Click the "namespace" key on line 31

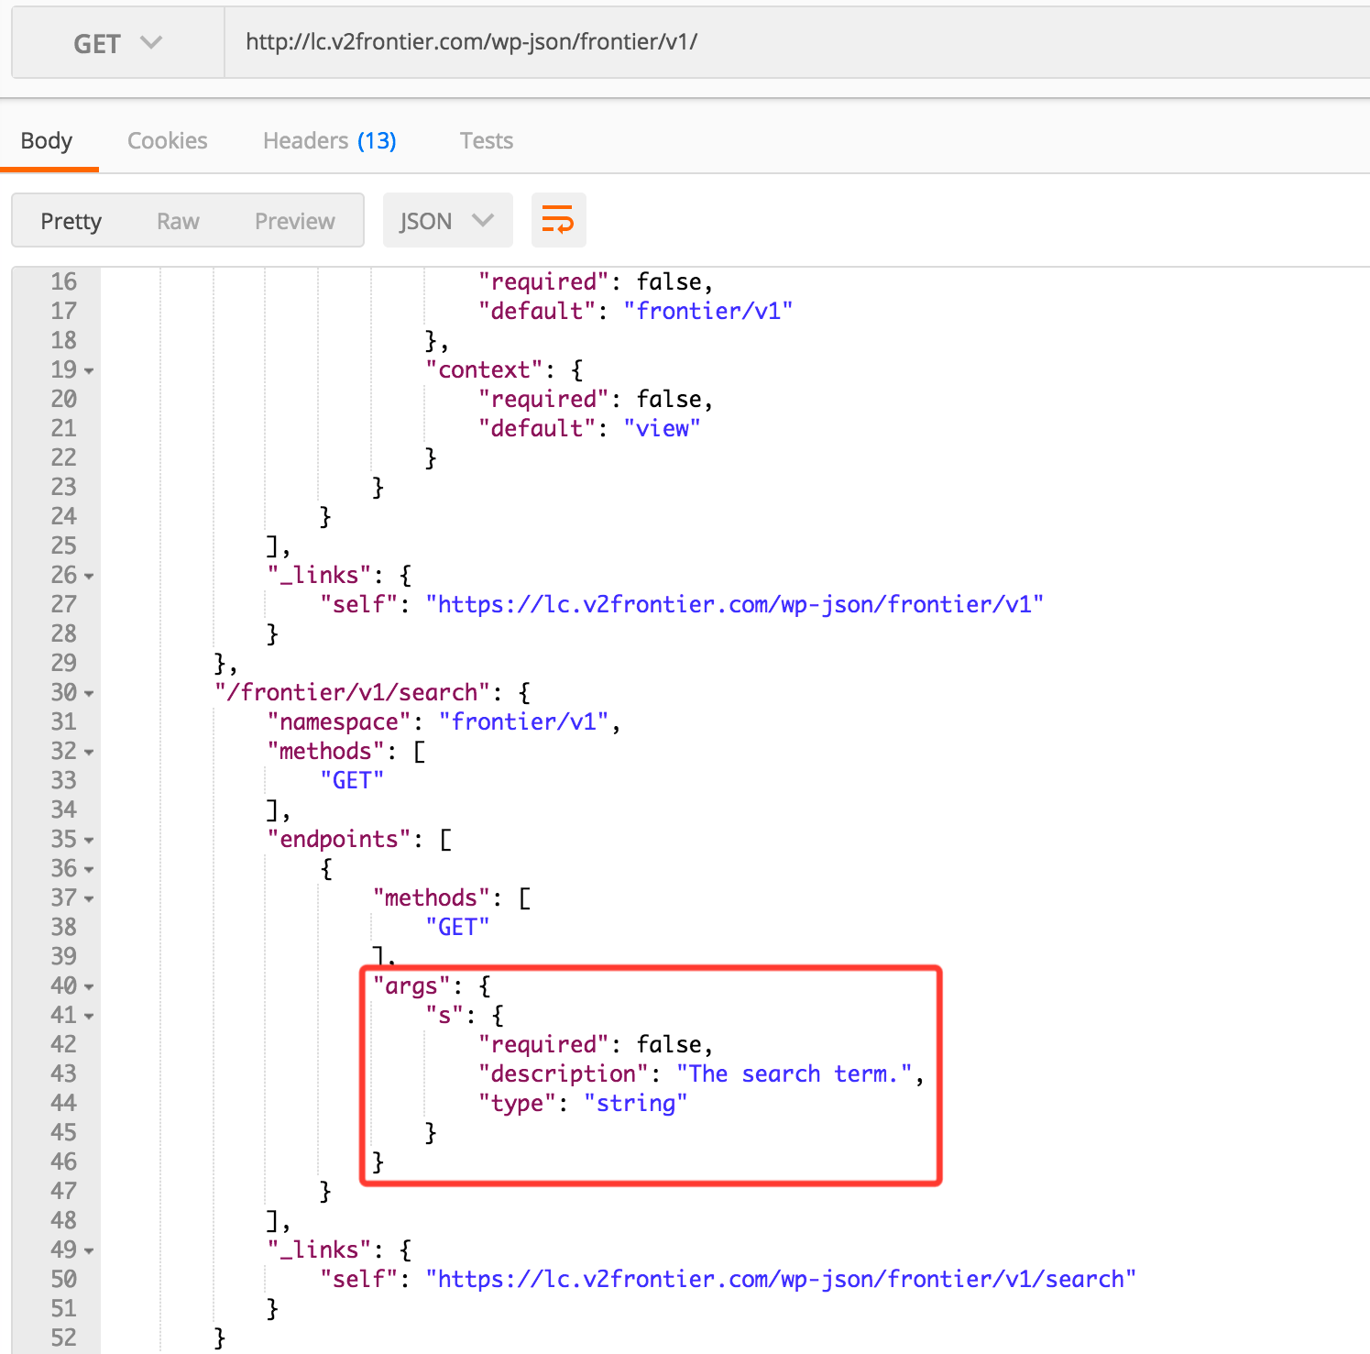pyautogui.click(x=339, y=721)
